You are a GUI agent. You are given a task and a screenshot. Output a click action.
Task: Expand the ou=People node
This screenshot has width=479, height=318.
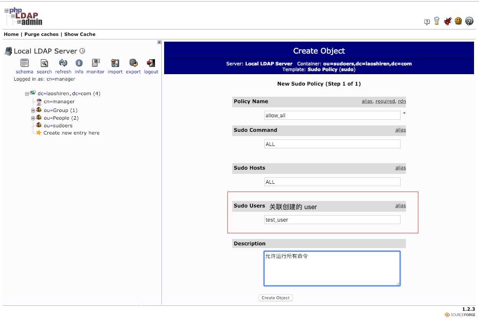33,118
